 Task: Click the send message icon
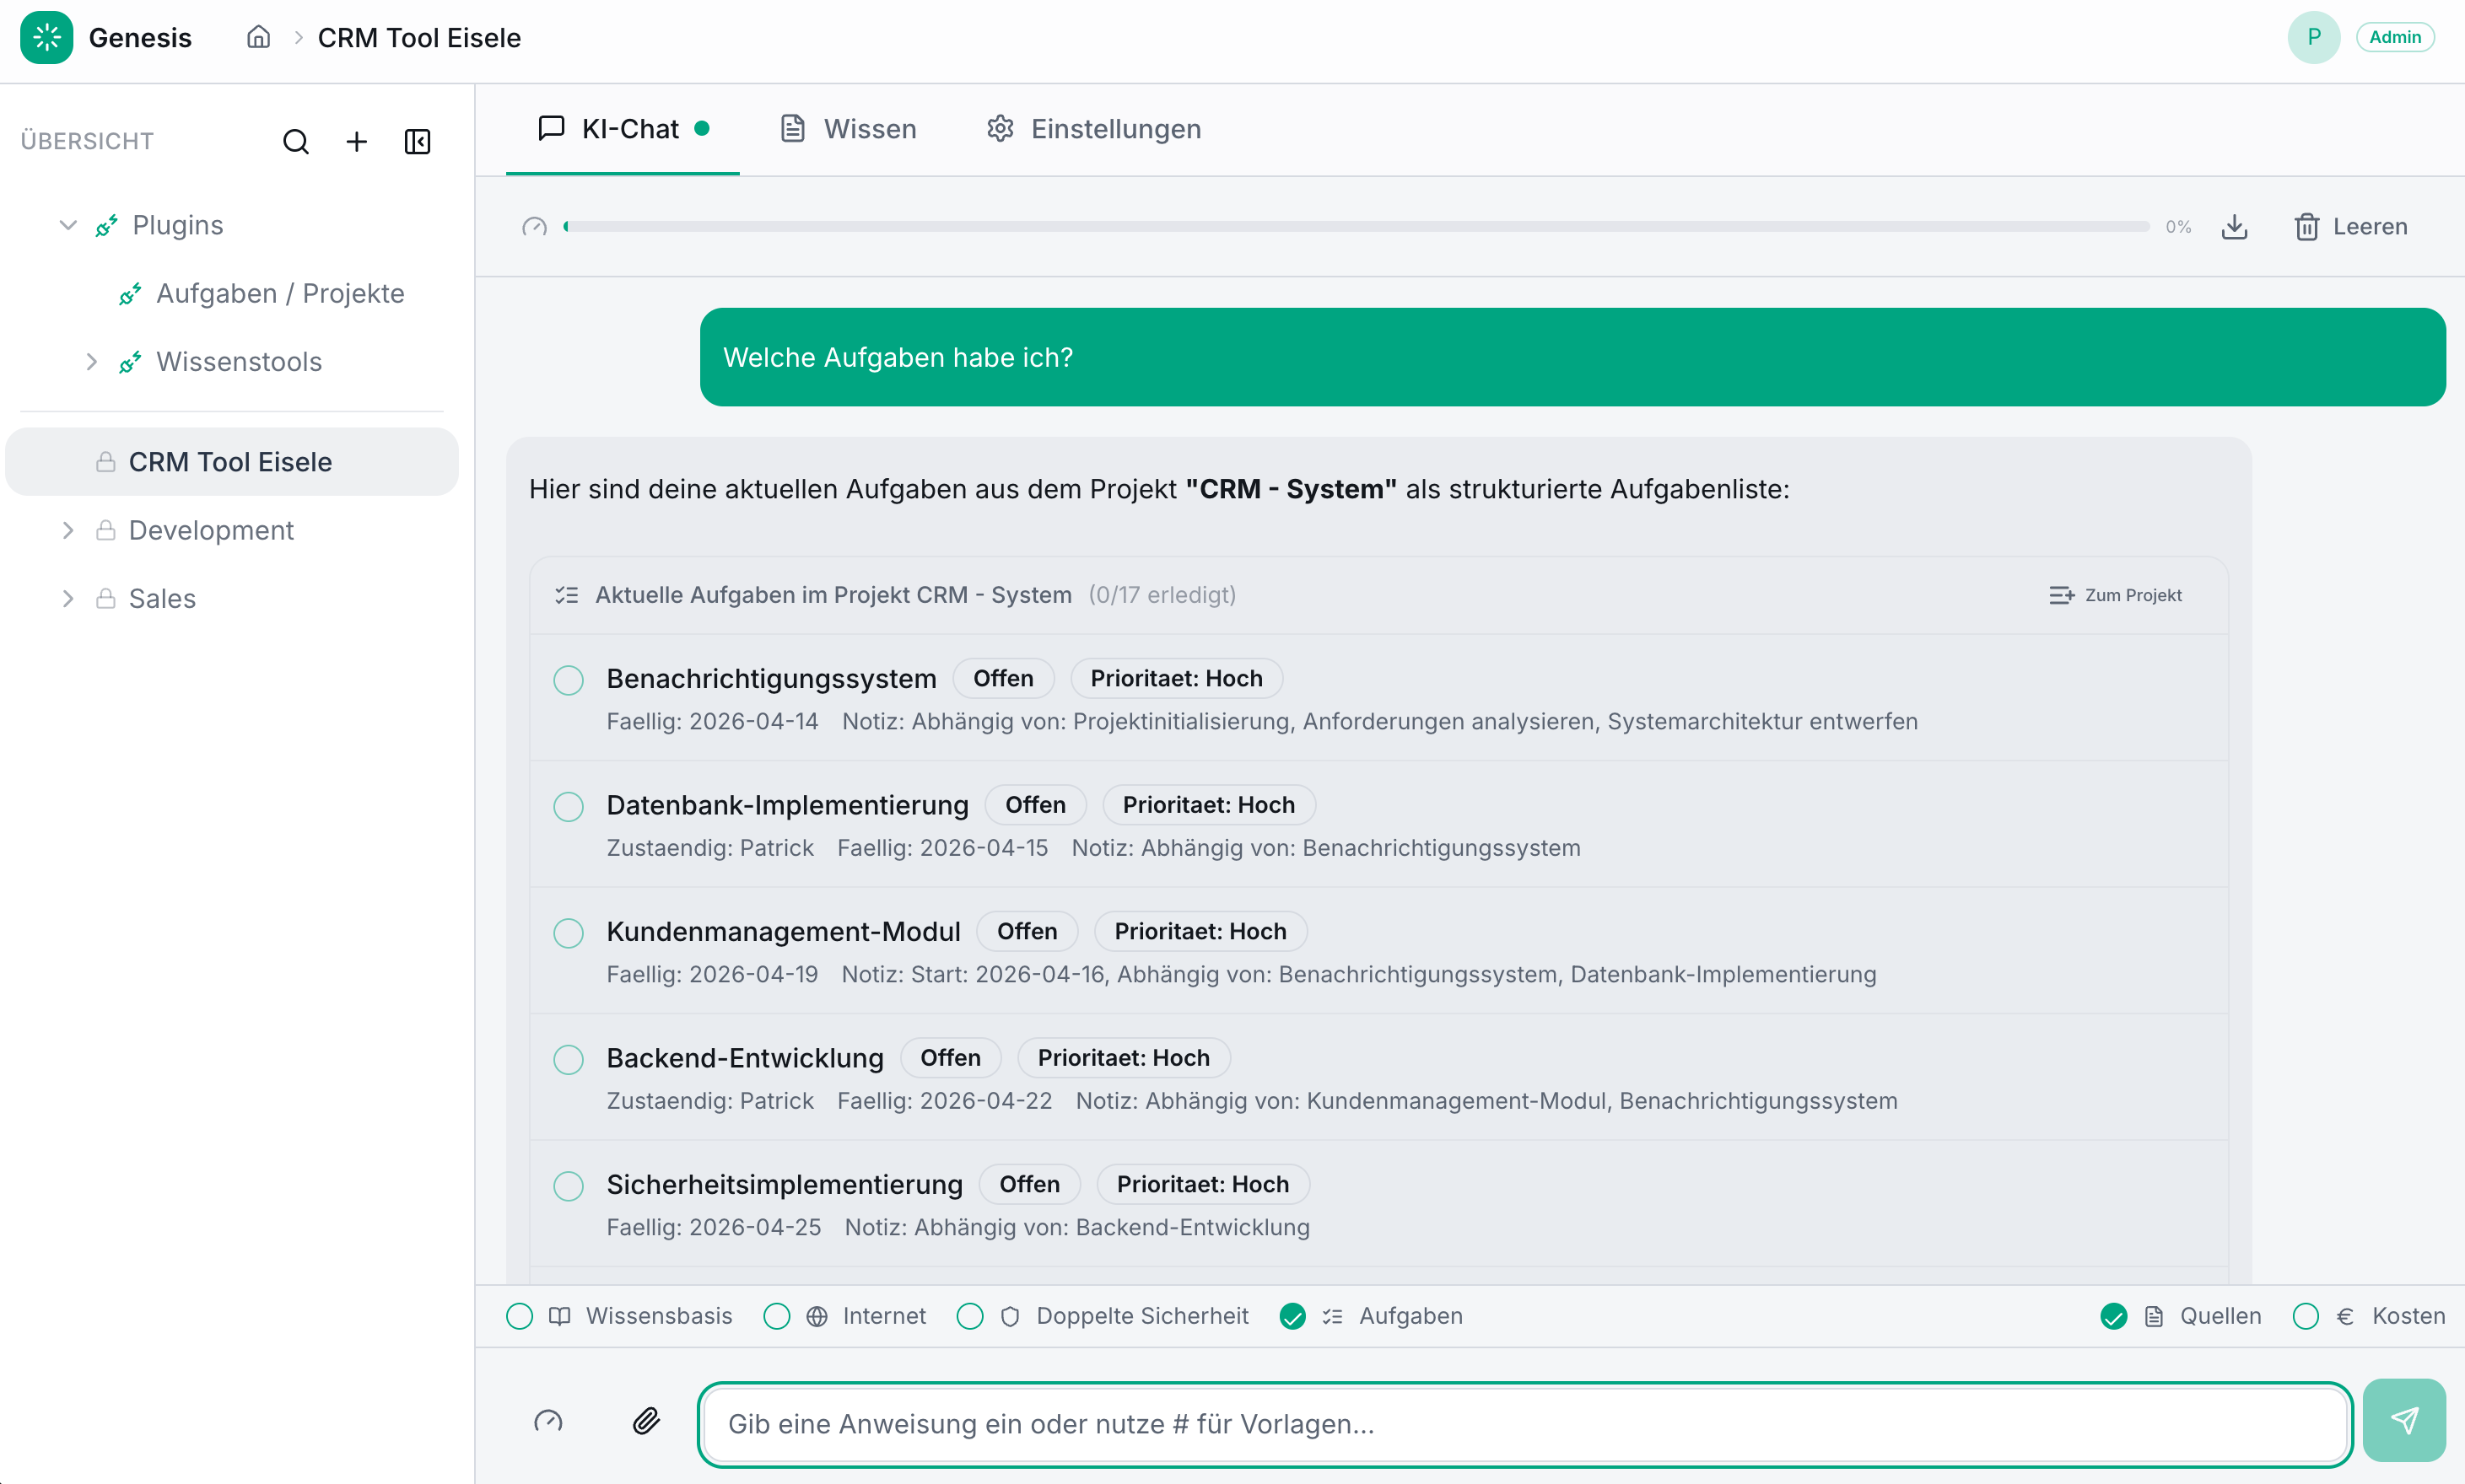[x=2404, y=1419]
